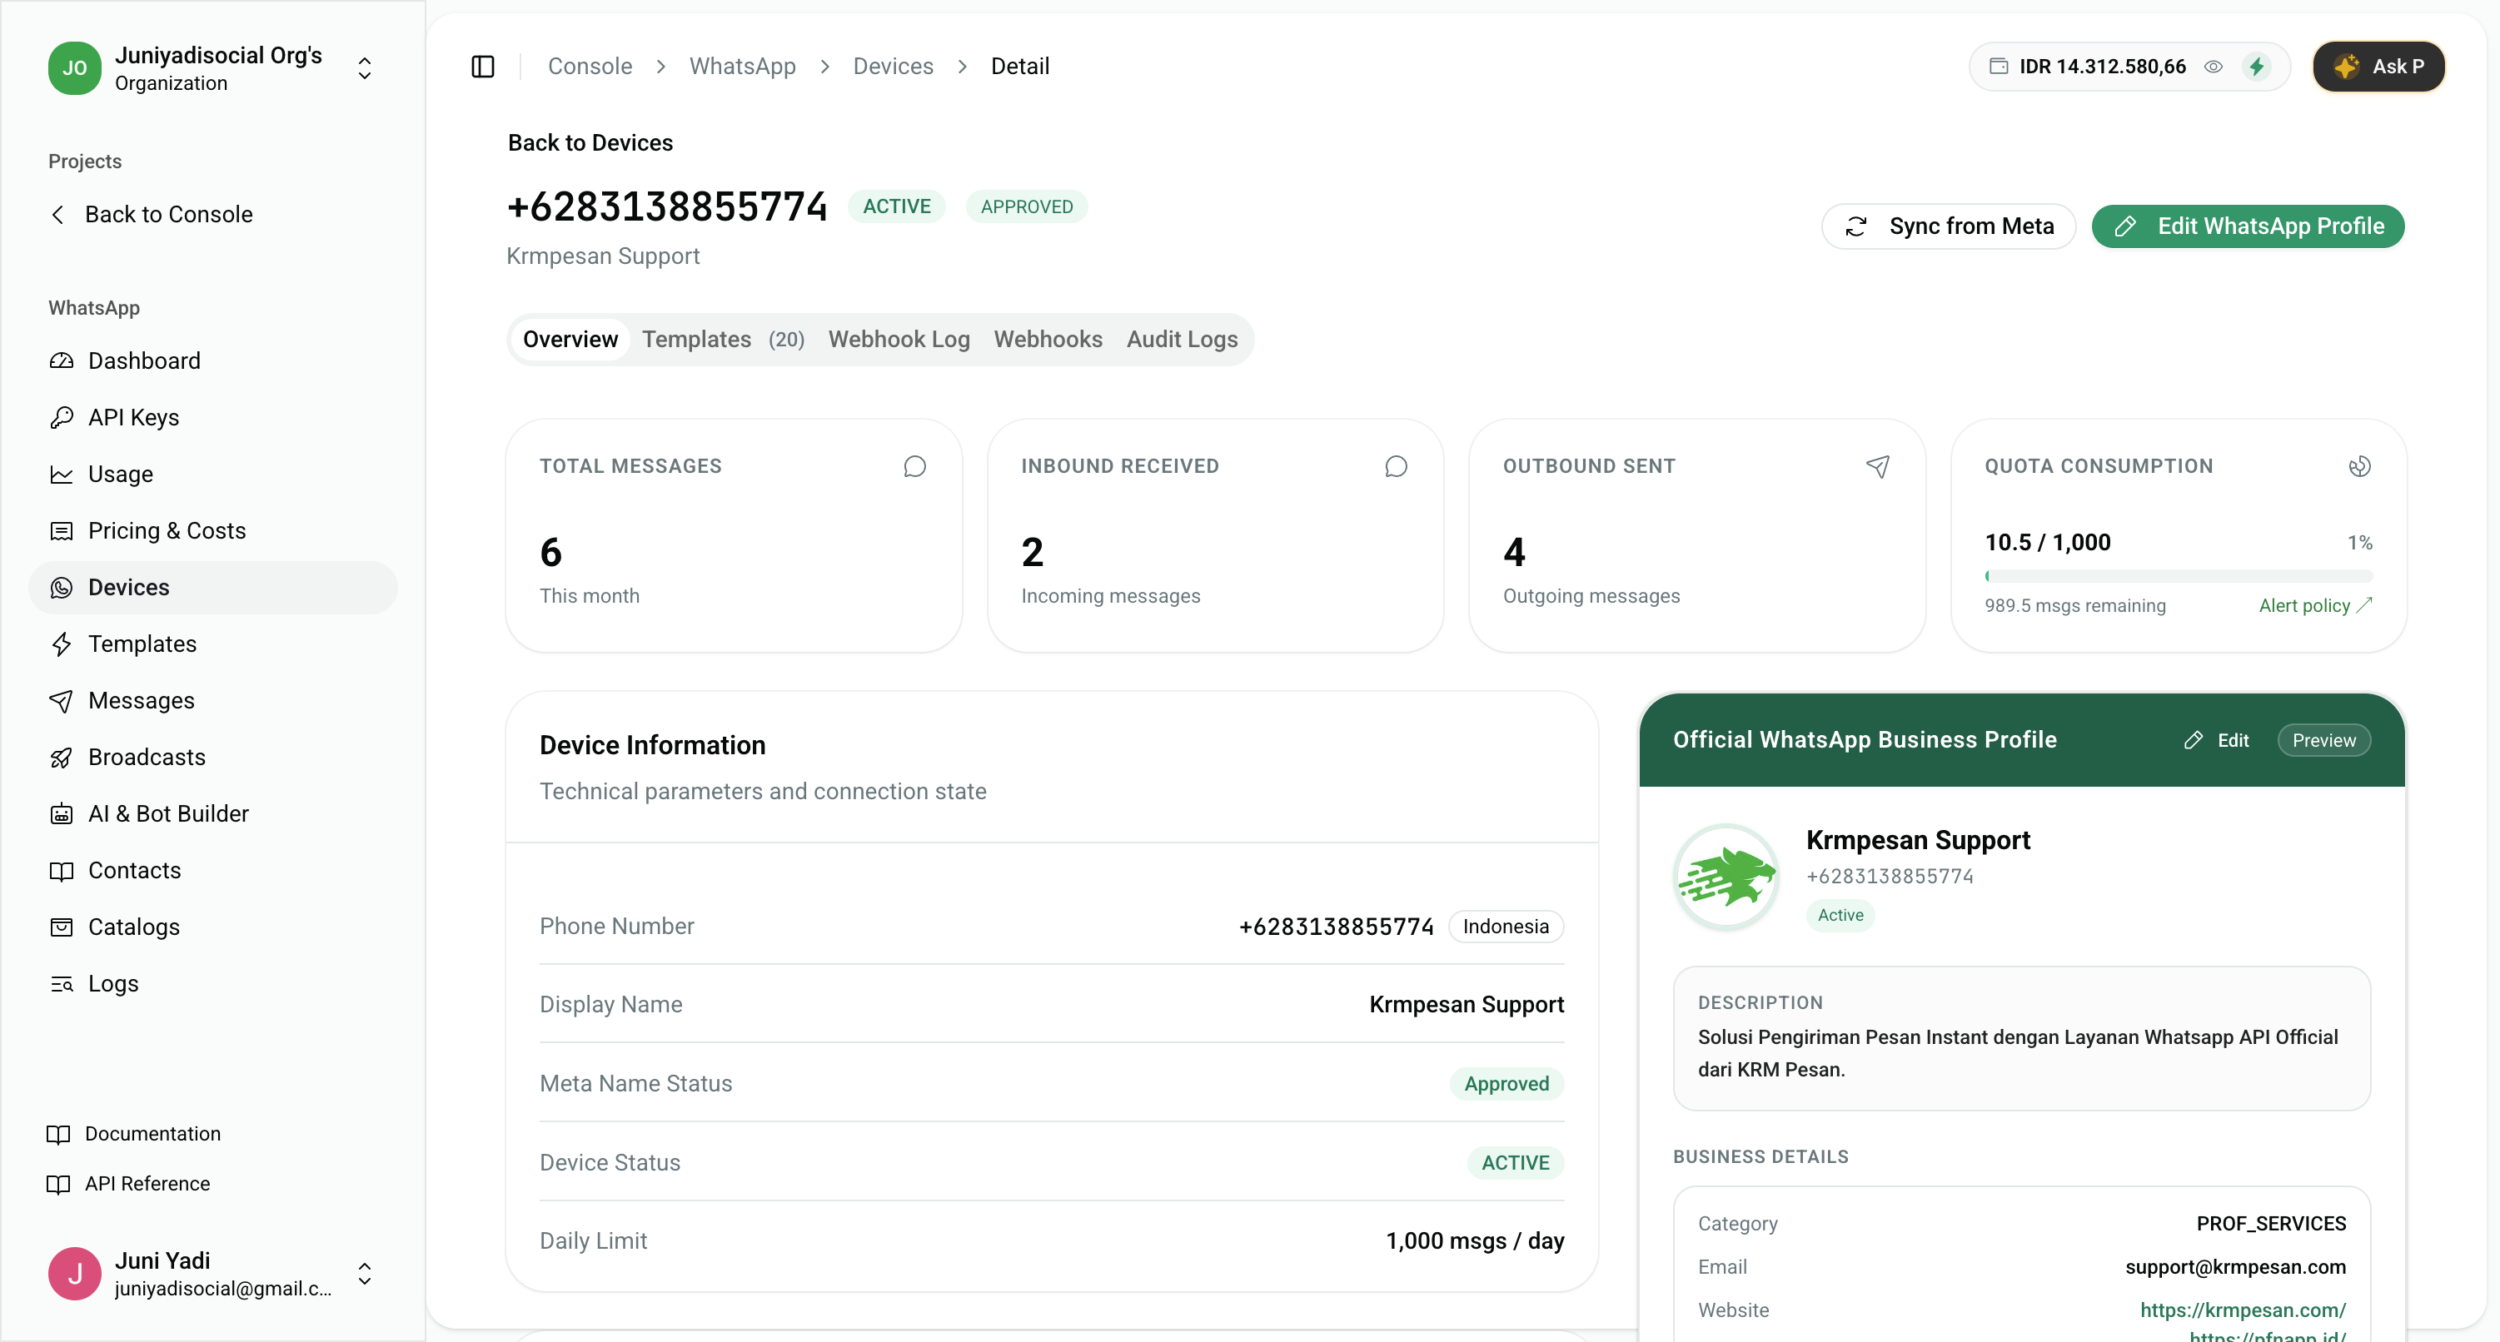Click Preview on Business Profile card
Image resolution: width=2500 pixels, height=1342 pixels.
2323,739
